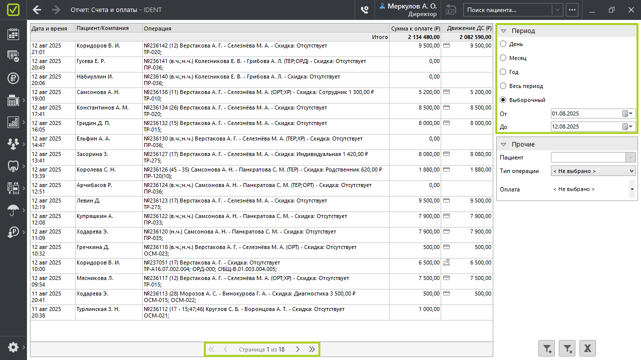
Task: Click the patient card return icon
Action: coord(451,9)
